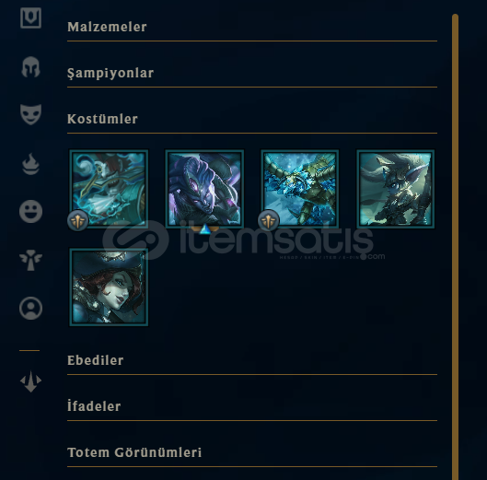Screen dimensions: 487x480
Task: Collapse the Kostümler section
Action: (252, 120)
